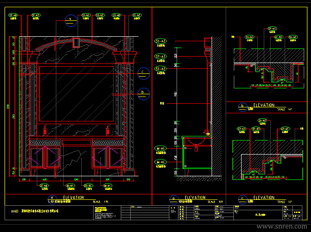Pick the keystone block at the top of the arch
Screen dimensions: 311x232
(x=76, y=43)
